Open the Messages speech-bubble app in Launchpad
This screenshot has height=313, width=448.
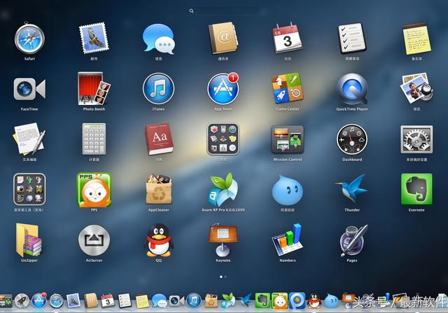click(159, 39)
